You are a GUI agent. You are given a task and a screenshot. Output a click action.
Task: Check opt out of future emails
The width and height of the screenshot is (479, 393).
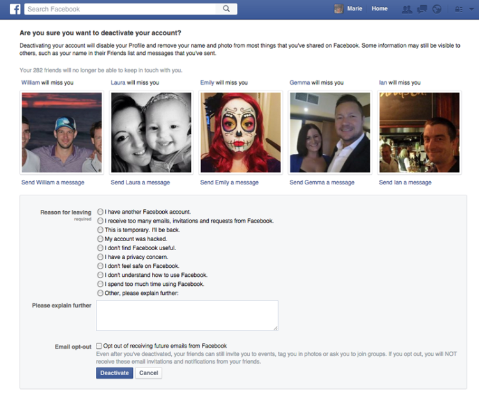tap(99, 346)
